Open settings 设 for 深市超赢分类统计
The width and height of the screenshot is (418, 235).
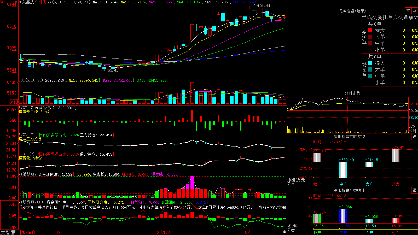[x=414, y=190]
